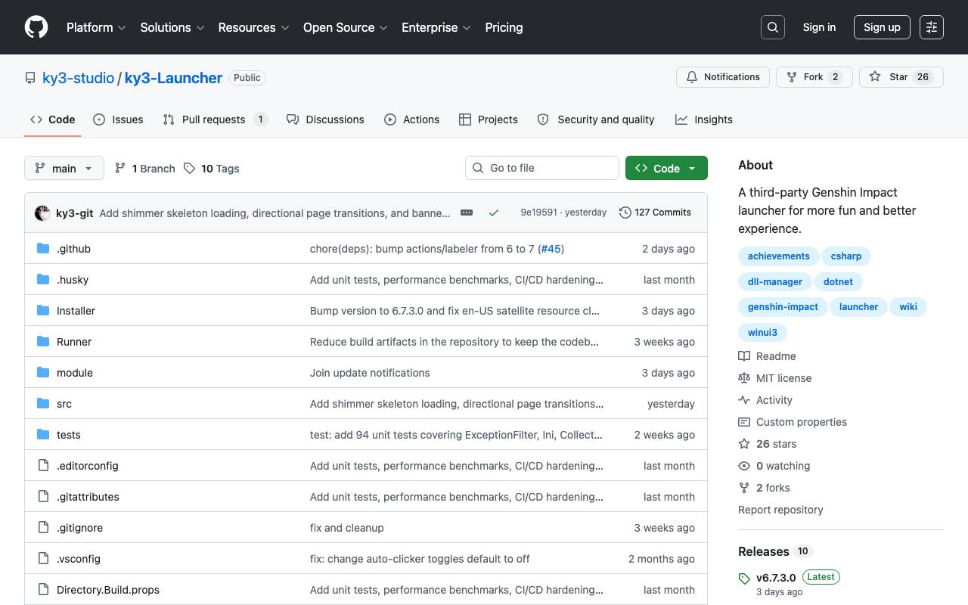Show the expanded commit message ellipsis
968x605 pixels.
click(x=467, y=213)
